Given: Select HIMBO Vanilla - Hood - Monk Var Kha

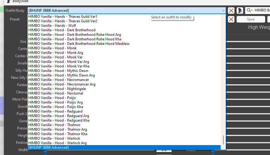Looking at the screenshot, I should tap(124, 66).
